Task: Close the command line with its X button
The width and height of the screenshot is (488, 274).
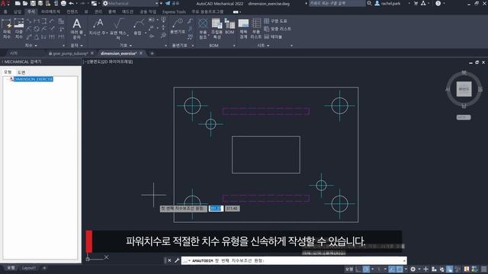Action: (169, 260)
